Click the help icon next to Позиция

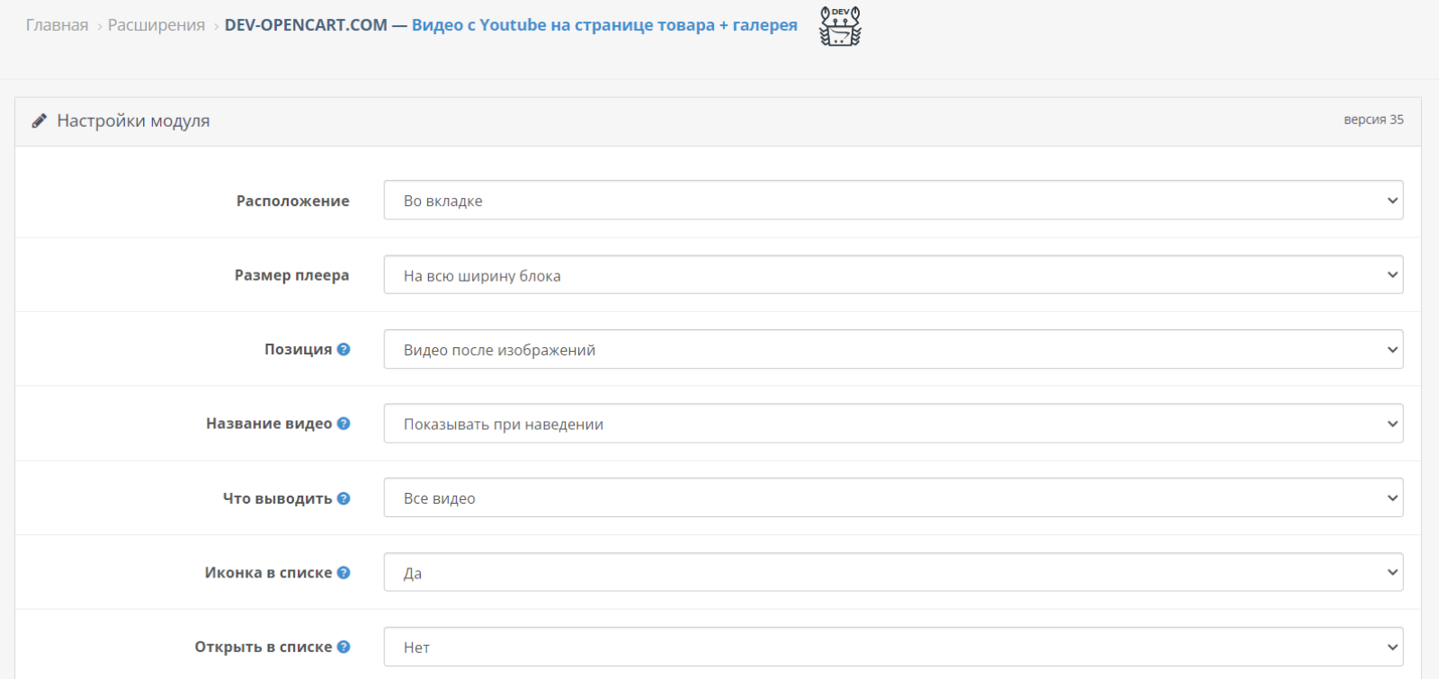pyautogui.click(x=344, y=349)
